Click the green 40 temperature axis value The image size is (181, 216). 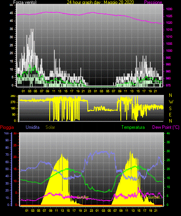pyautogui.click(x=168, y=133)
